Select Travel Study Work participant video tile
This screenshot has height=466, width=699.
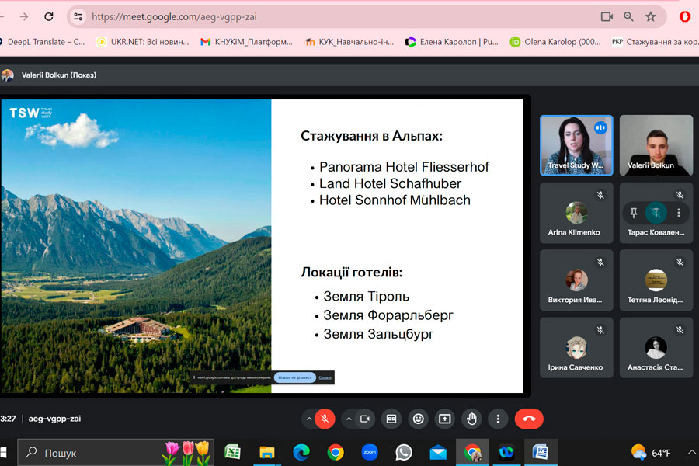(x=576, y=145)
